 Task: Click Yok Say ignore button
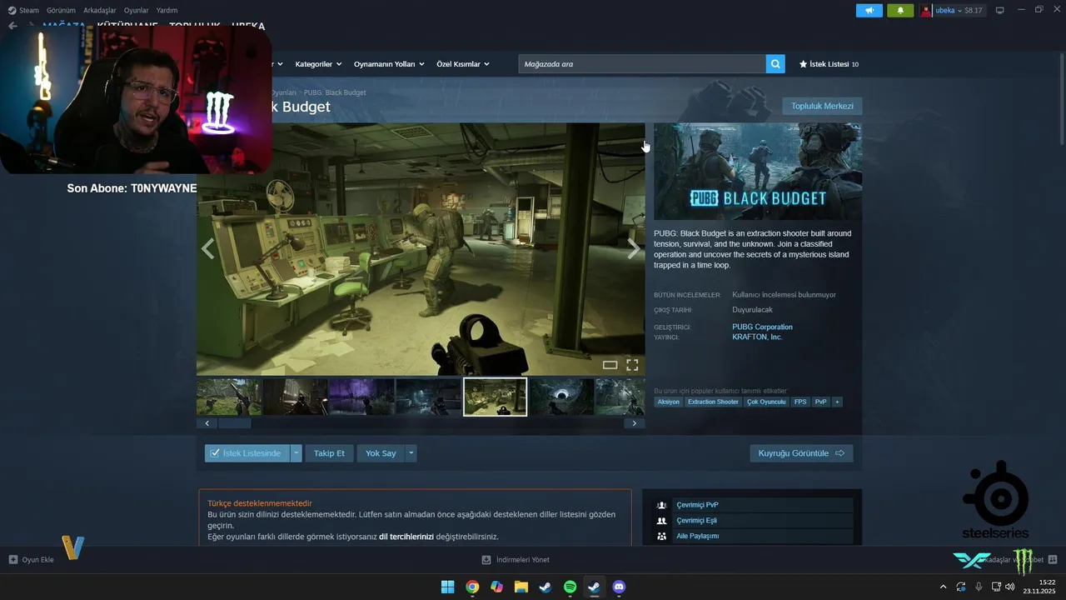[381, 453]
